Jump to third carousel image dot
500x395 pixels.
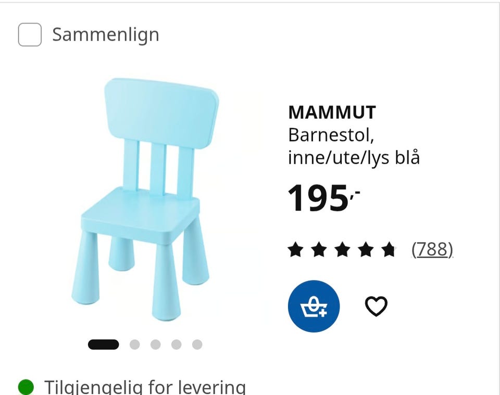[155, 344]
